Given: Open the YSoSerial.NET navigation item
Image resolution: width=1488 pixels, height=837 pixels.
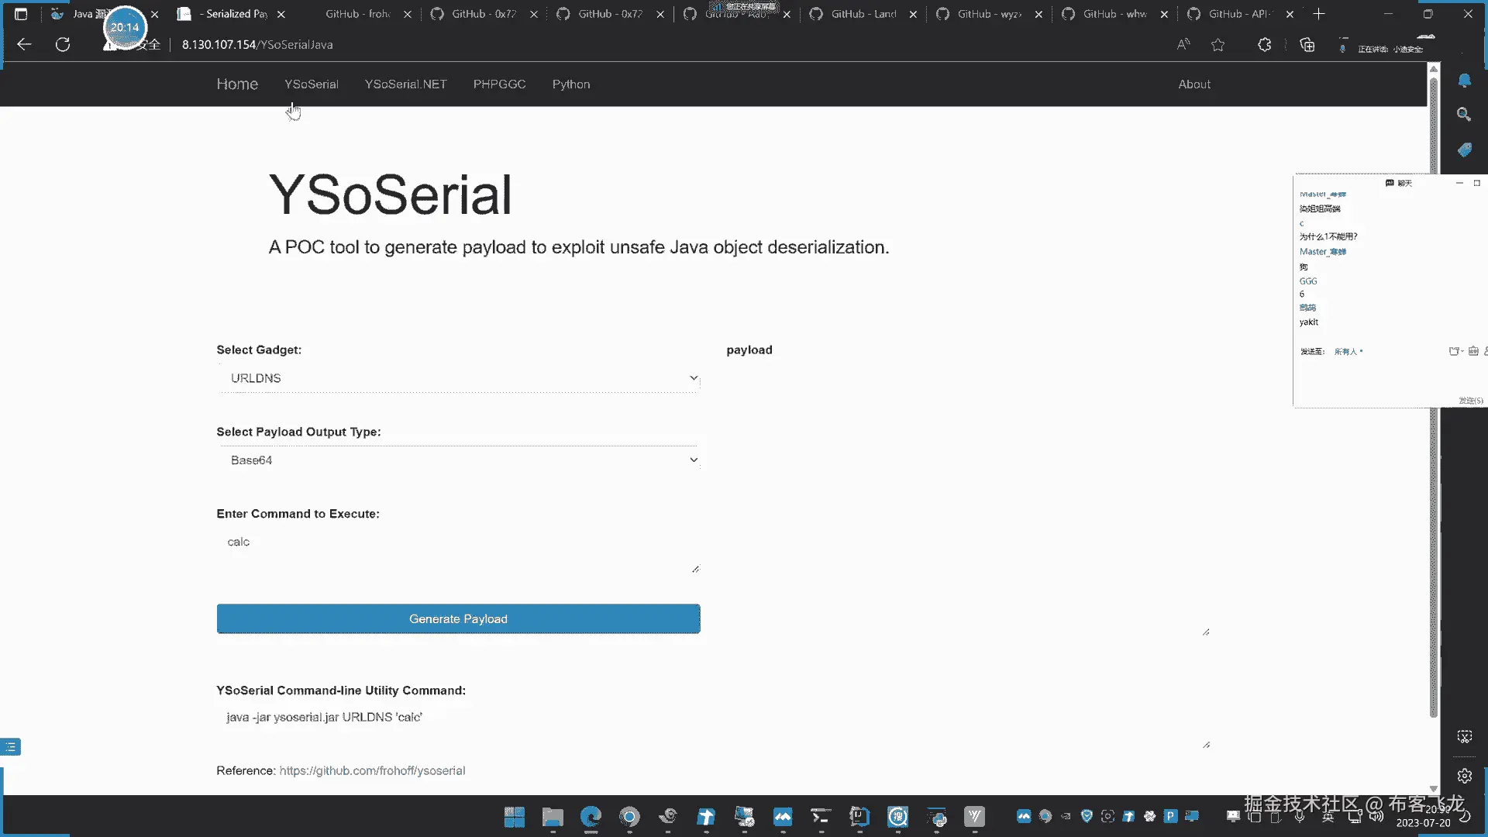Looking at the screenshot, I should click(x=405, y=84).
